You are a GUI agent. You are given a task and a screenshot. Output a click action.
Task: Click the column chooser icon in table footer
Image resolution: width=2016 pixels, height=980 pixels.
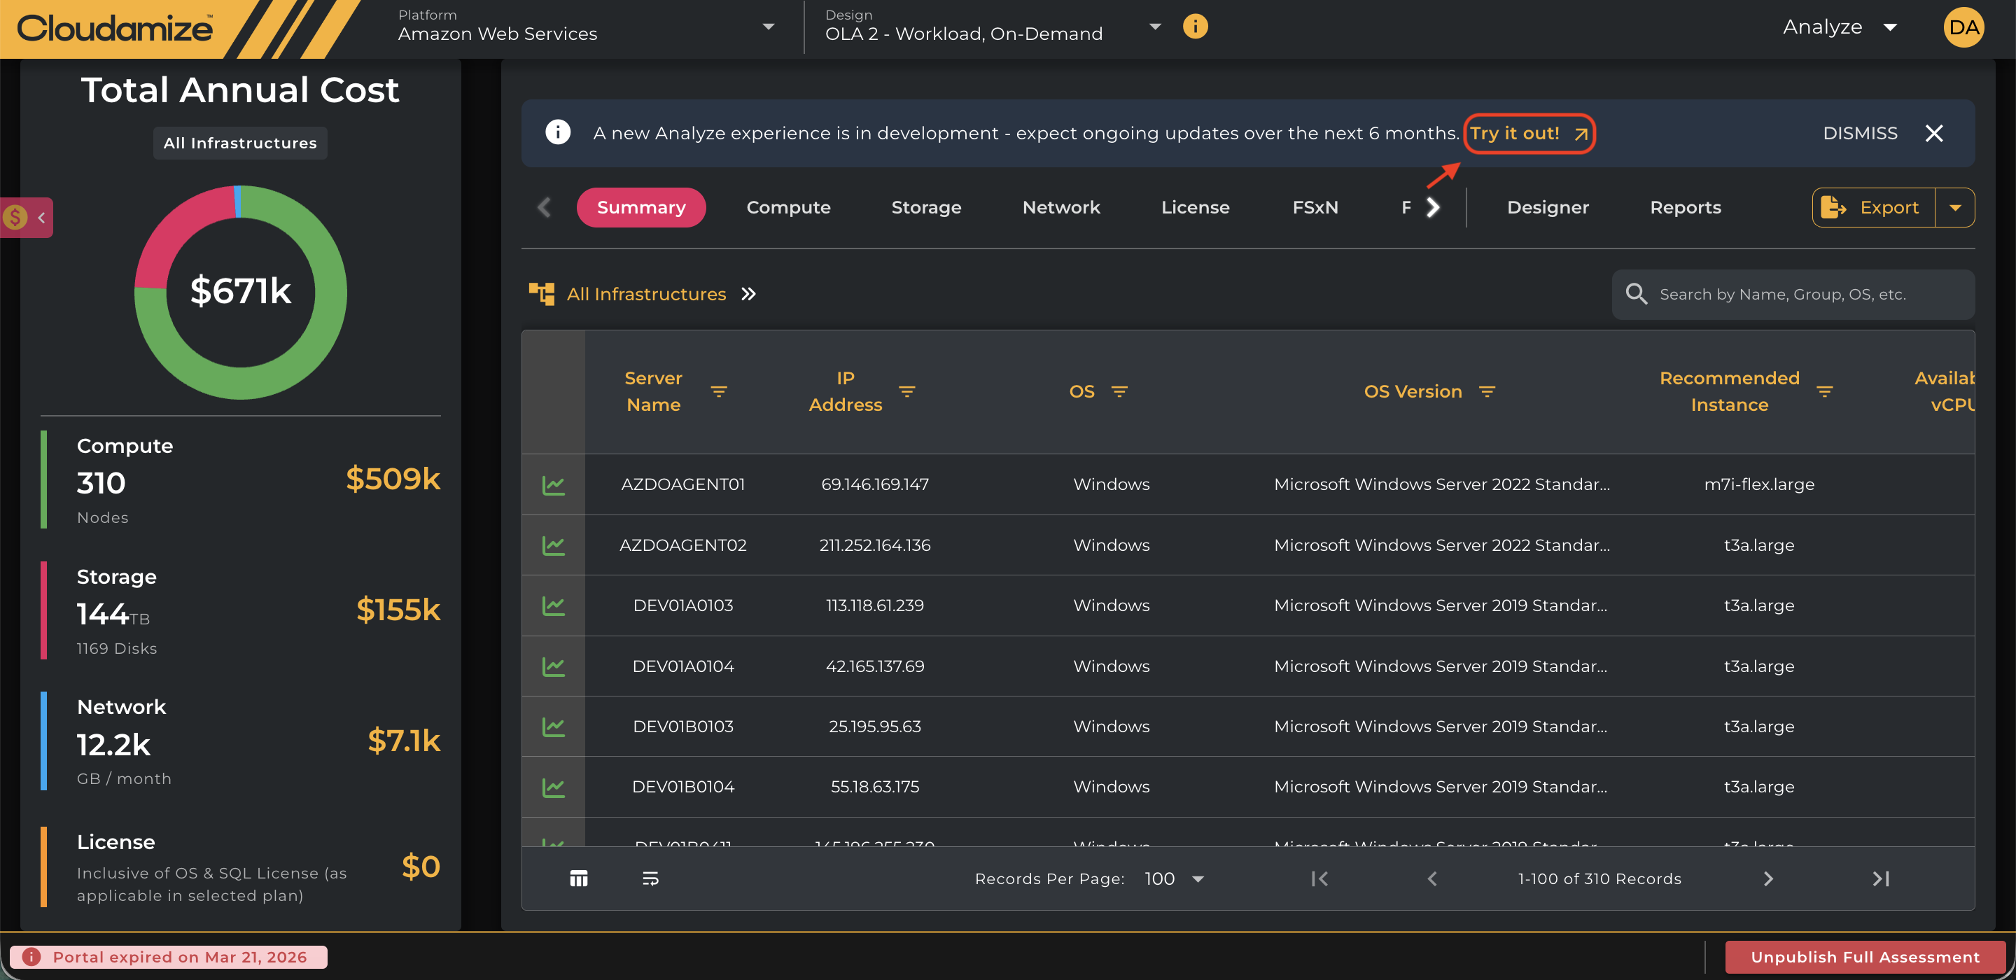tap(578, 878)
